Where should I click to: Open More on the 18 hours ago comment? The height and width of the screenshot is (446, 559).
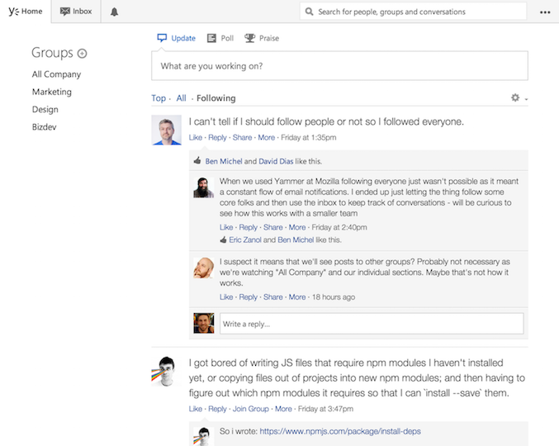[x=297, y=297]
